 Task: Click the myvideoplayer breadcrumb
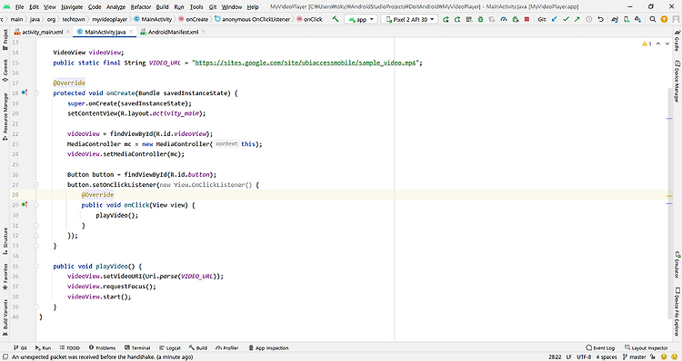tap(110, 19)
